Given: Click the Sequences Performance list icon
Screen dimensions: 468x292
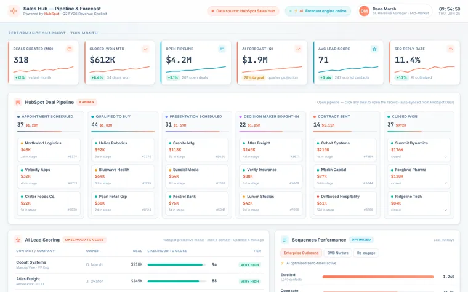Looking at the screenshot, I should coord(284,240).
